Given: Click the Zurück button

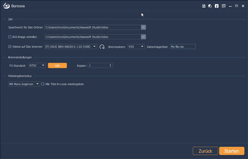Looking at the screenshot, I should [205, 151].
